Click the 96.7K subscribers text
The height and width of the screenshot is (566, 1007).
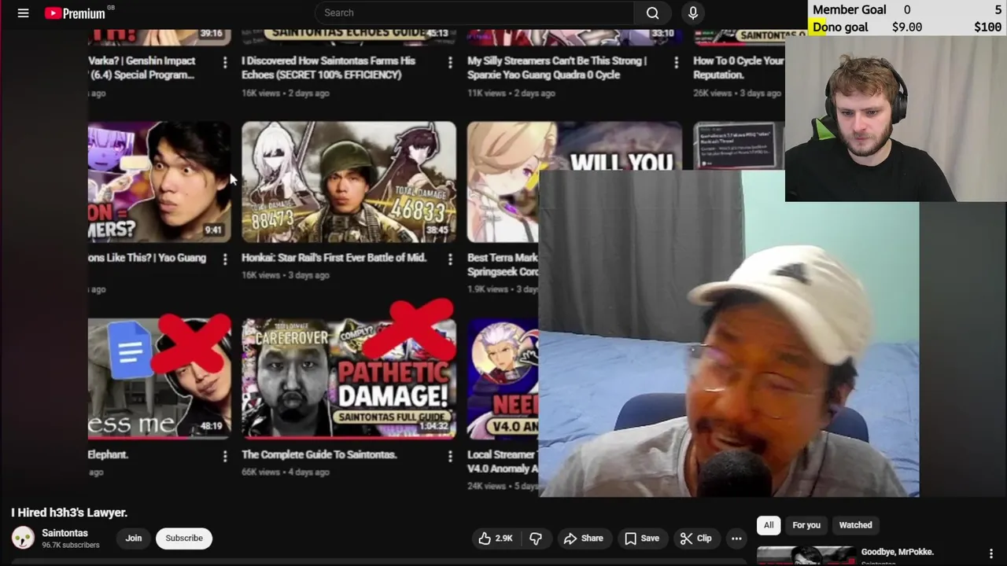[x=71, y=546]
